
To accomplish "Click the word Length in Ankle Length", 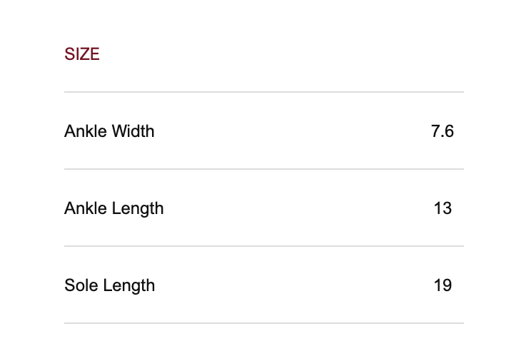I will coord(138,208).
